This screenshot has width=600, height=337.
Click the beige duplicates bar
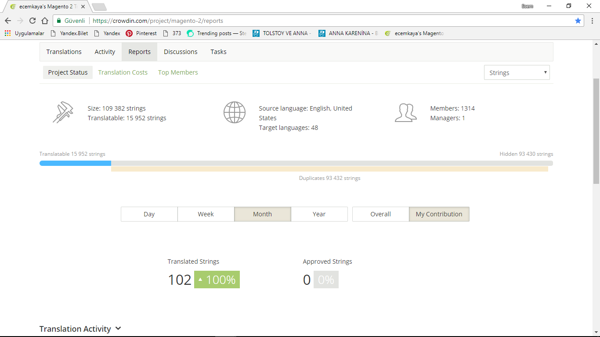(x=329, y=169)
